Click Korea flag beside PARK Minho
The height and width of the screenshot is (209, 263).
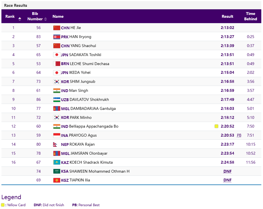point(57,117)
